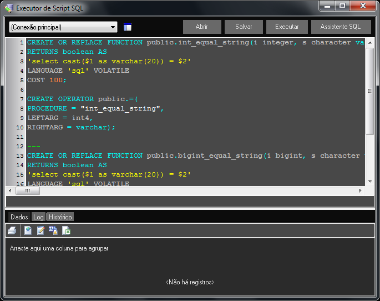
Task: Export results to HTML web page
Action: point(28,230)
